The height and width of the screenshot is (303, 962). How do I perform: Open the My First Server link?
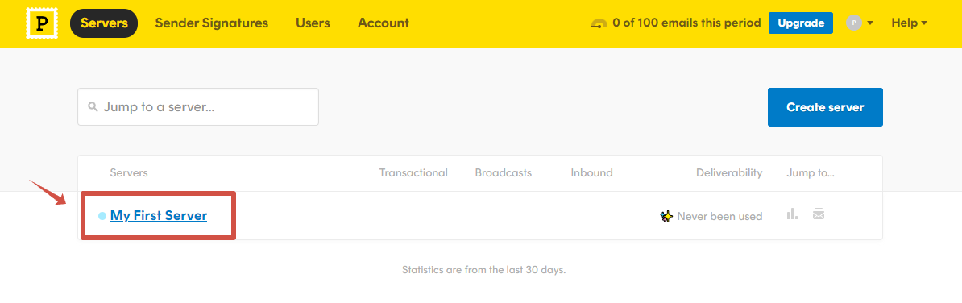pos(159,216)
